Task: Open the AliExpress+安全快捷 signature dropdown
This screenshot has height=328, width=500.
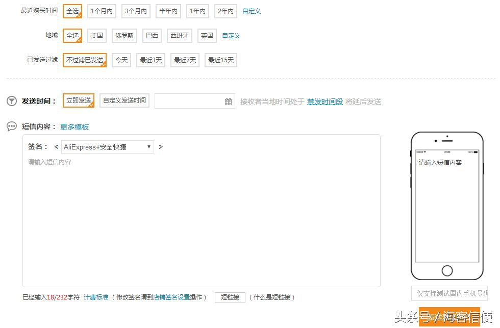Action: point(107,146)
